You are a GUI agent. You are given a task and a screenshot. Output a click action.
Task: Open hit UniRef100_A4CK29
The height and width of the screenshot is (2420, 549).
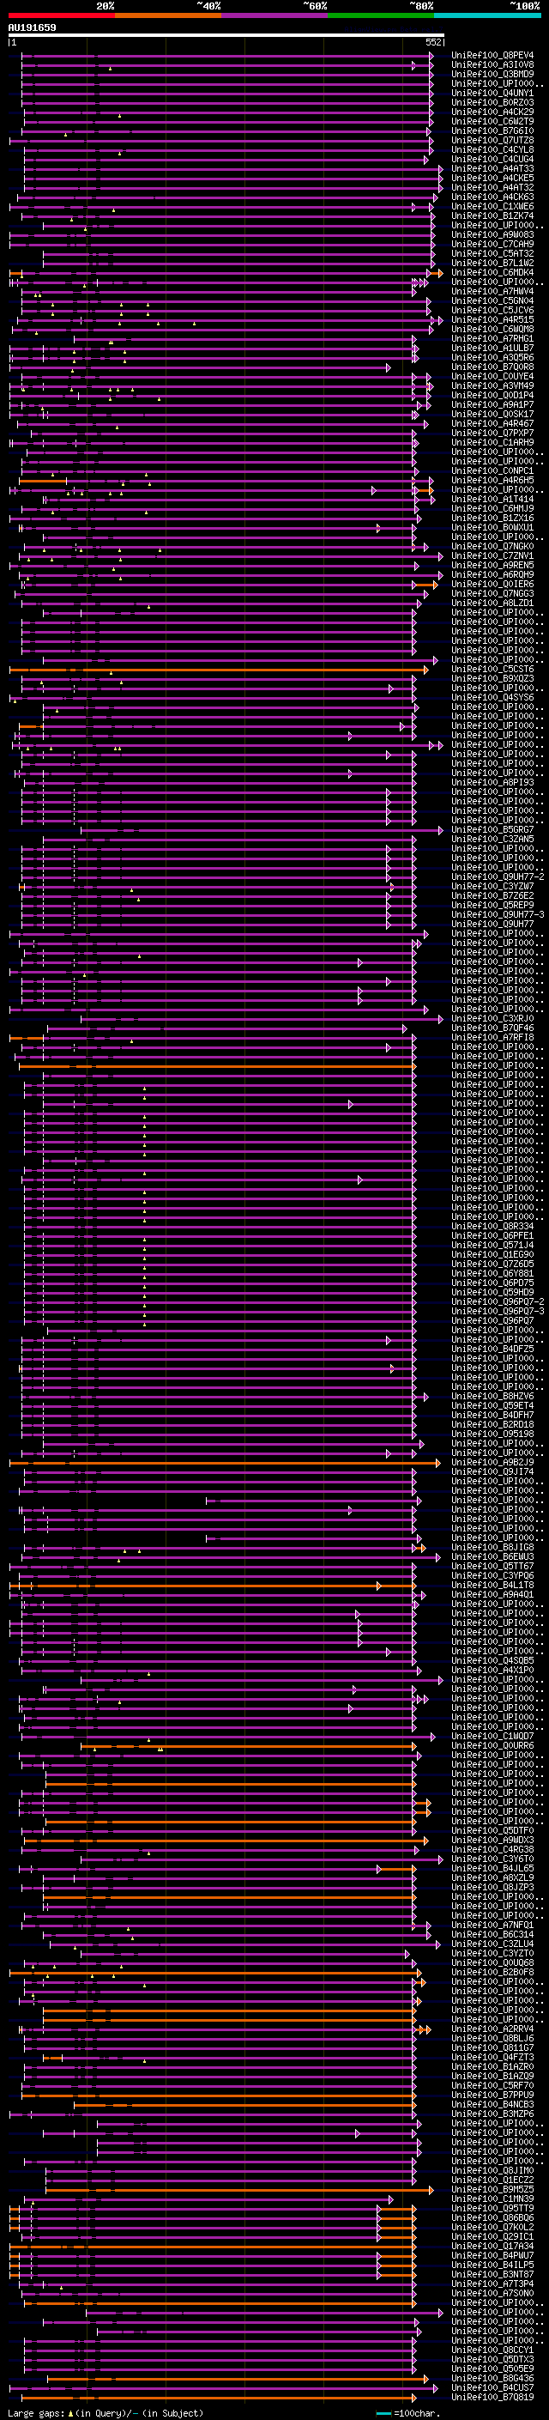492,112
